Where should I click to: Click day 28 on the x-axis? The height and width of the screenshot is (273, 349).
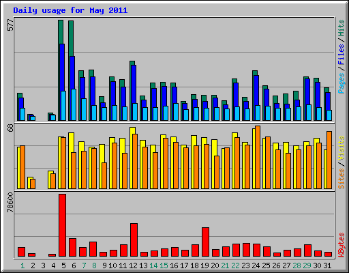tap(297, 265)
